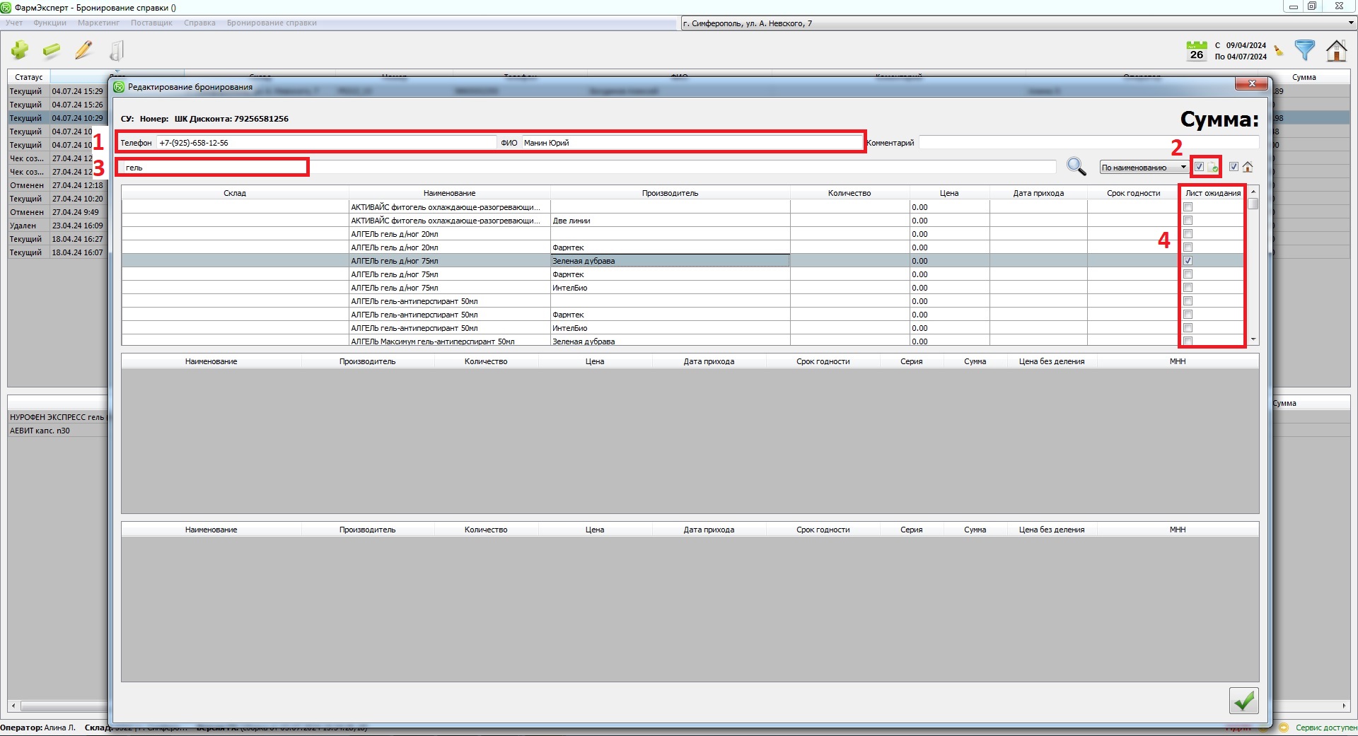Viewport: 1358px width, 736px height.
Task: Click the green minus remove reservation icon
Action: [52, 50]
